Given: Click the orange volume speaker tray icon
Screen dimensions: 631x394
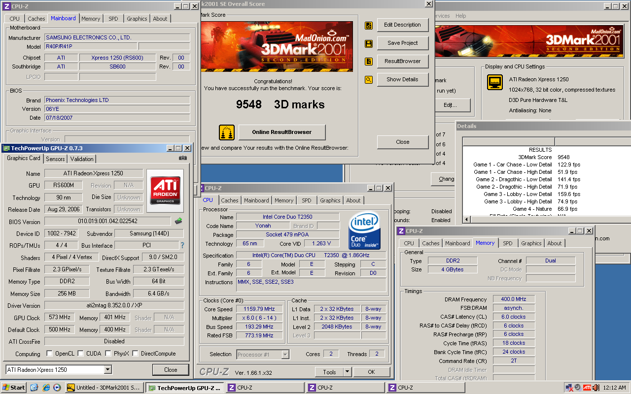Looking at the screenshot, I should [x=596, y=388].
